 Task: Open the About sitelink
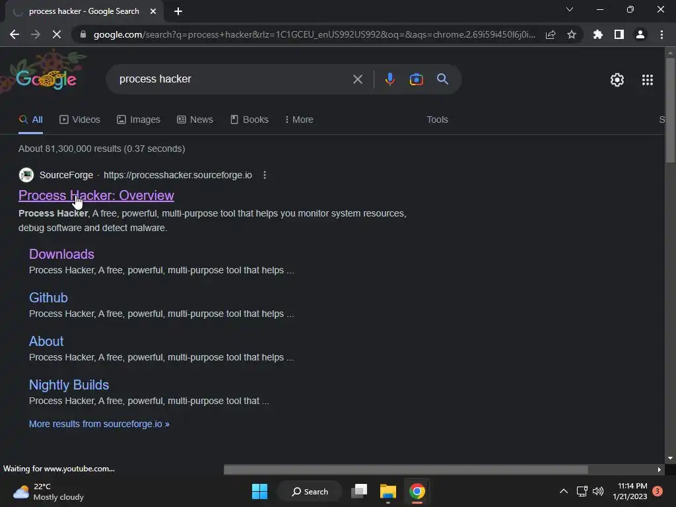coord(46,341)
